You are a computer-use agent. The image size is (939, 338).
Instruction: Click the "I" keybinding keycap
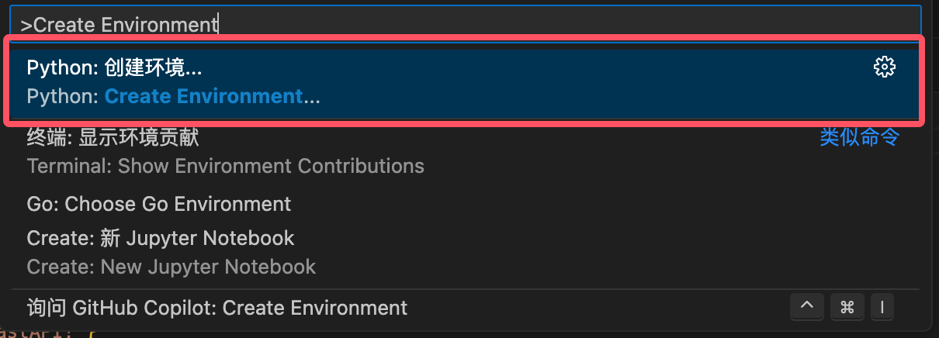(882, 308)
